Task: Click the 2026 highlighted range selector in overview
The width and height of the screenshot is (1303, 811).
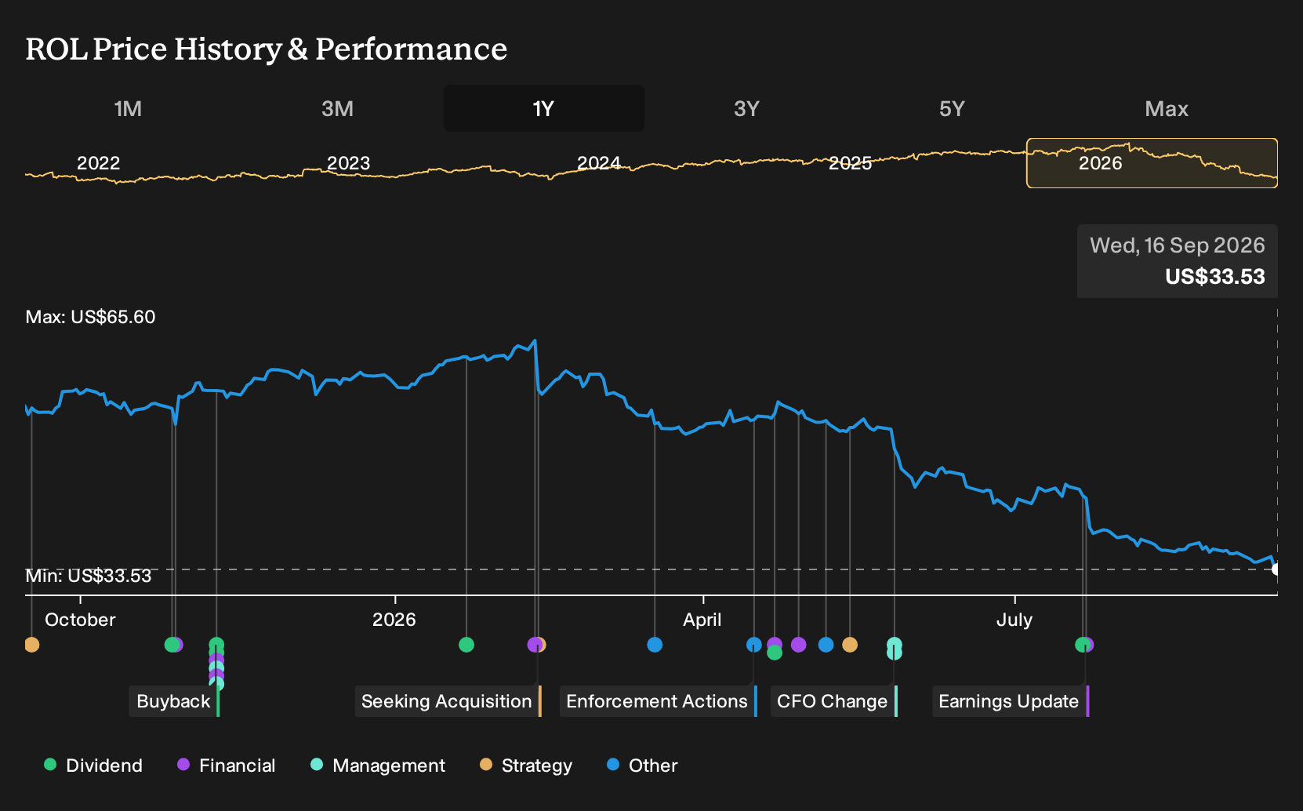Action: click(x=1152, y=163)
